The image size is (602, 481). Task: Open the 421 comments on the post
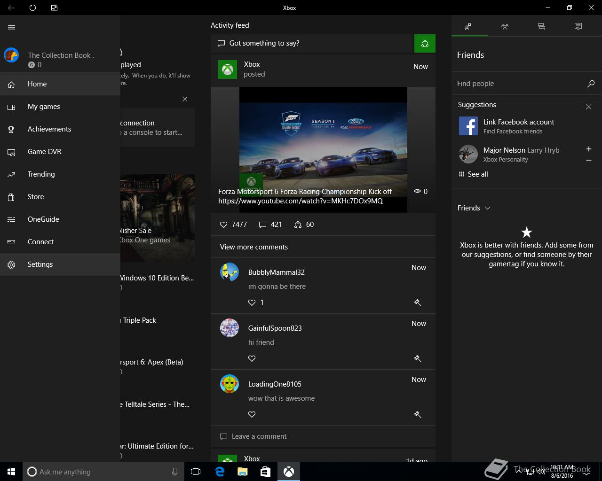[270, 225]
